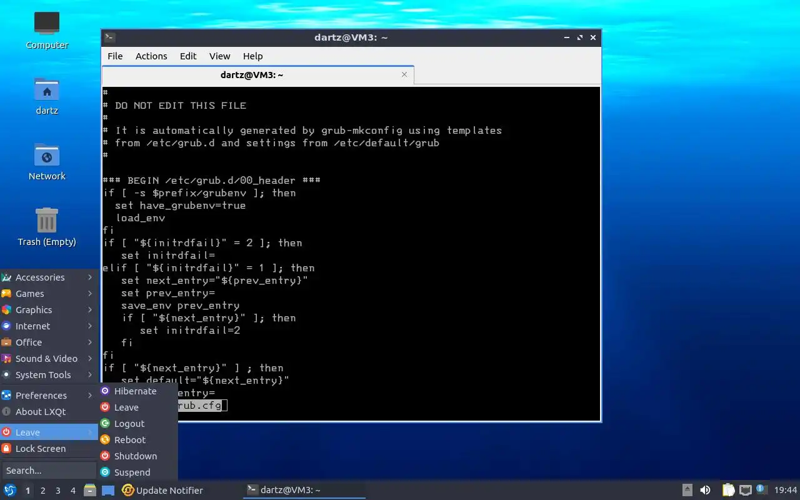
Task: Launch the file manager from the panel
Action: pyautogui.click(x=90, y=490)
